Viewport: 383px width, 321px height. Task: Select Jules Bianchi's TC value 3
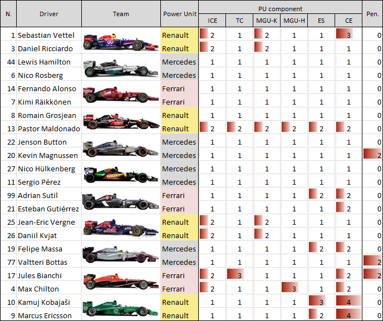[x=239, y=275]
